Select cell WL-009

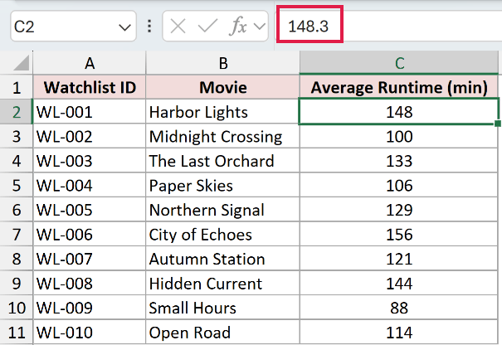coord(90,308)
